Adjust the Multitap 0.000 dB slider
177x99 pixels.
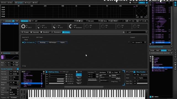coord(56,83)
